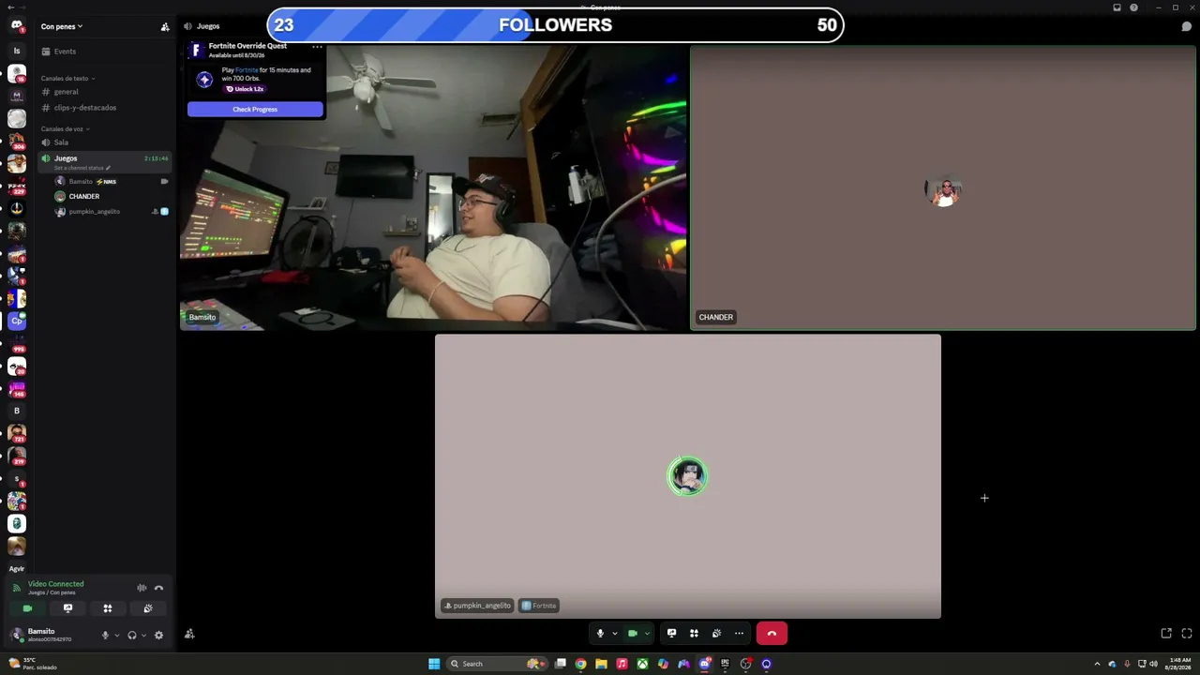
Task: Open the soundboard in the sidebar panel
Action: [x=148, y=608]
